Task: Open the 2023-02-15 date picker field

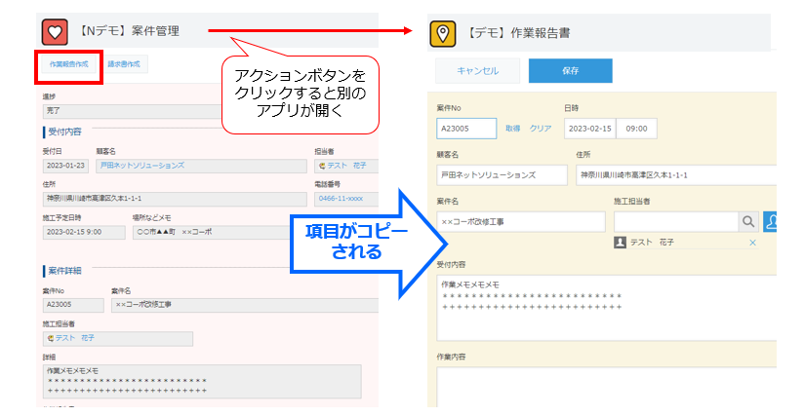Action: pyautogui.click(x=588, y=129)
